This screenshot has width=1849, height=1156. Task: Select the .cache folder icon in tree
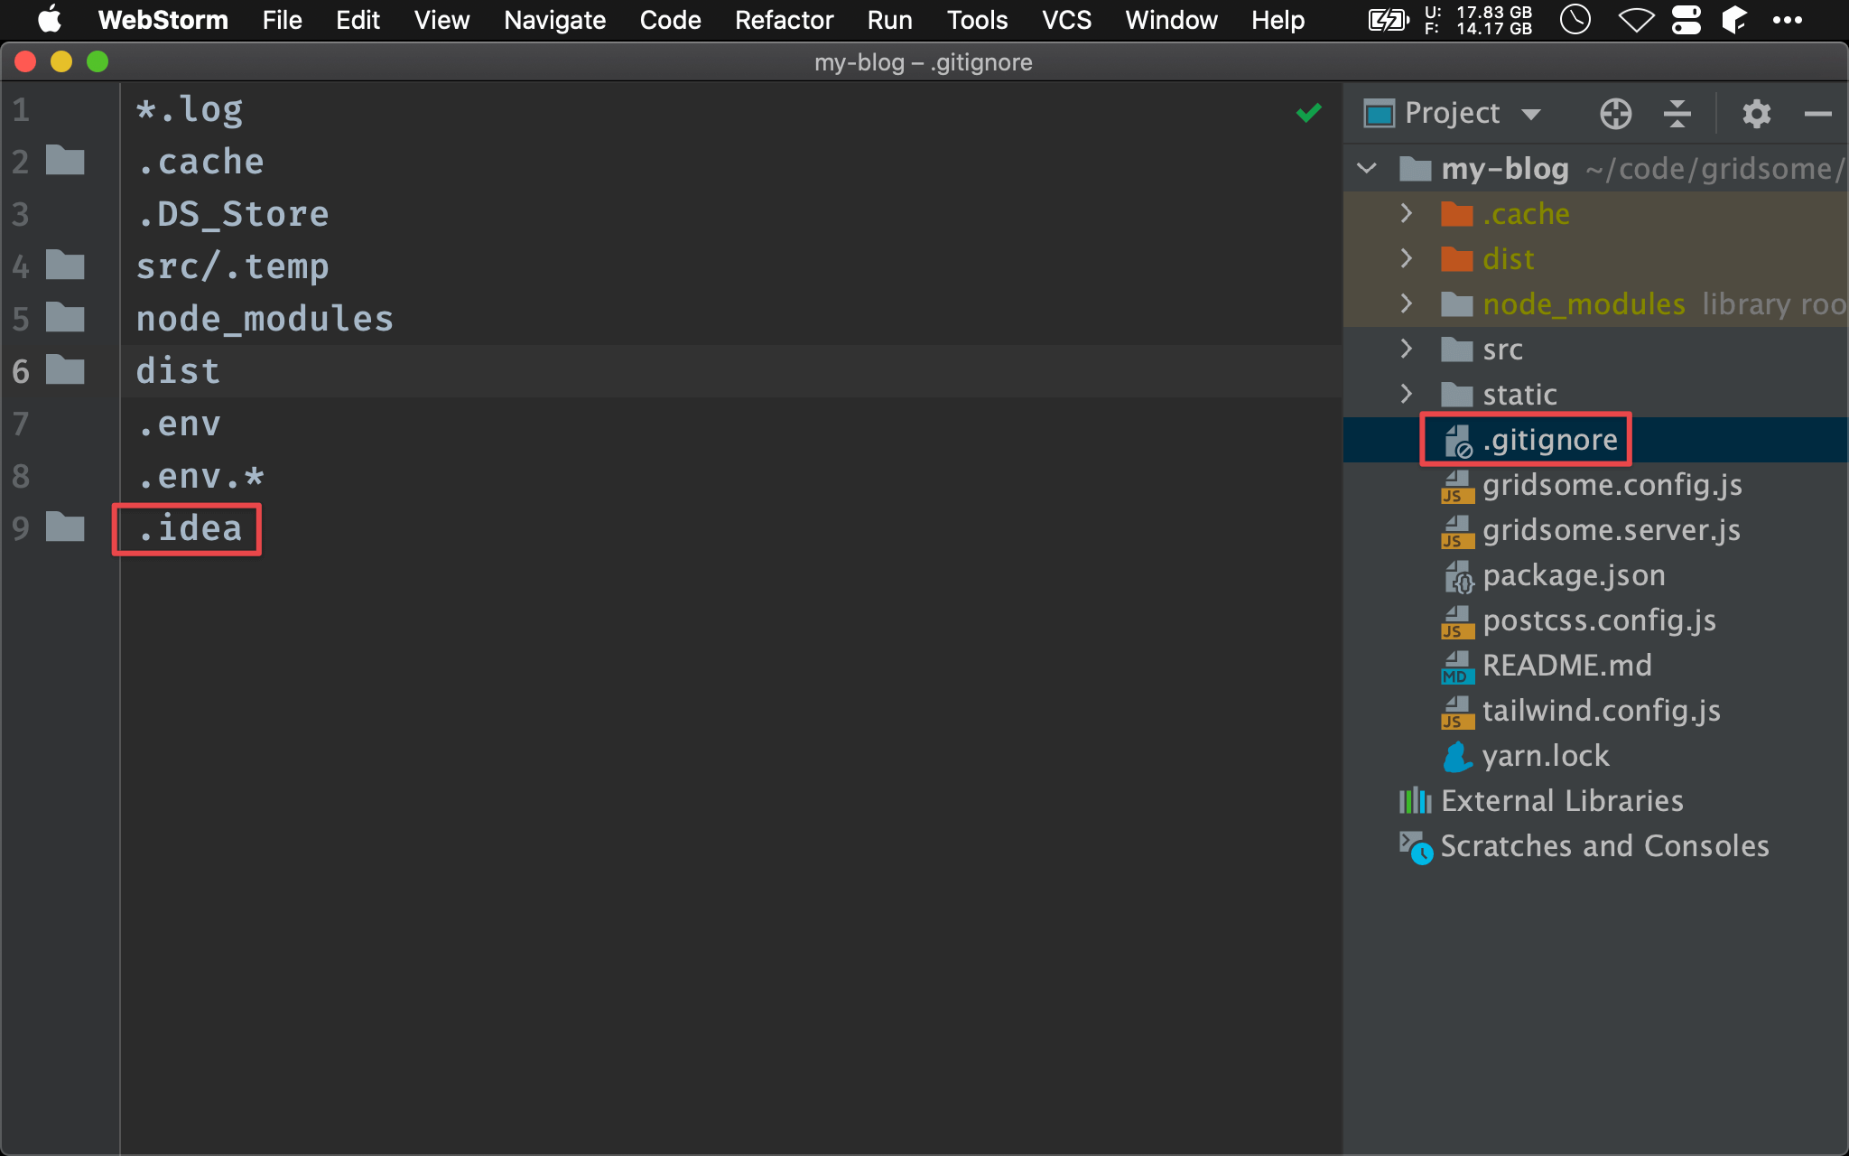pyautogui.click(x=1456, y=214)
